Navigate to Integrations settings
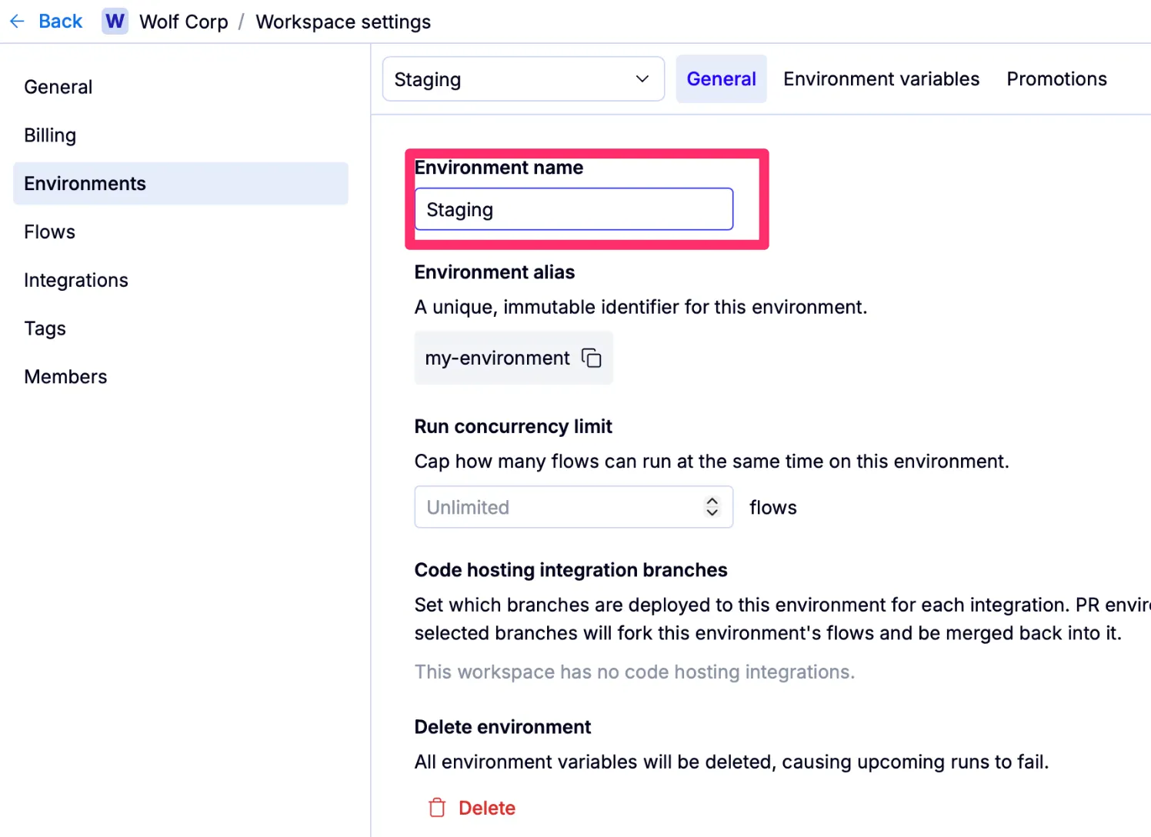This screenshot has height=837, width=1151. (x=76, y=280)
